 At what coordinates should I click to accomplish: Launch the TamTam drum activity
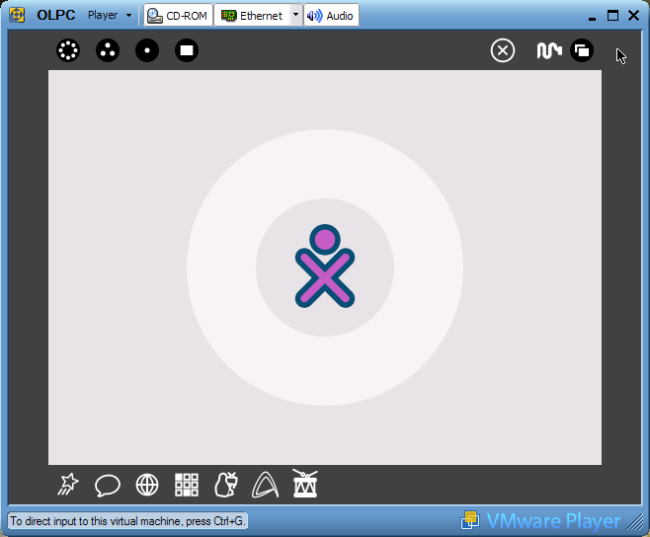[x=305, y=483]
